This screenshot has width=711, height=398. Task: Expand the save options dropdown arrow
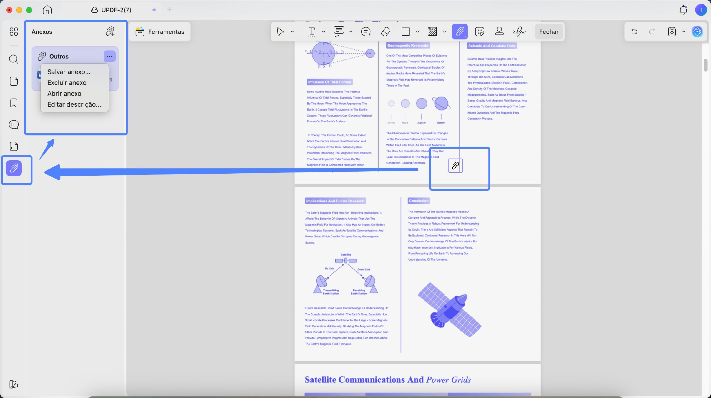pos(684,32)
